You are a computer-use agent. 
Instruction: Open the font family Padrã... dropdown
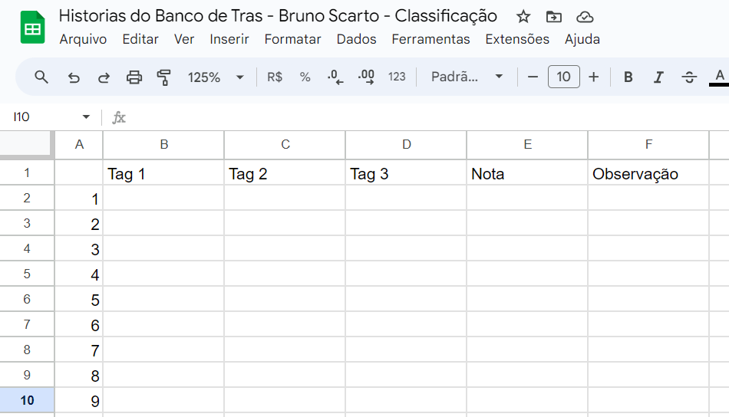[467, 77]
